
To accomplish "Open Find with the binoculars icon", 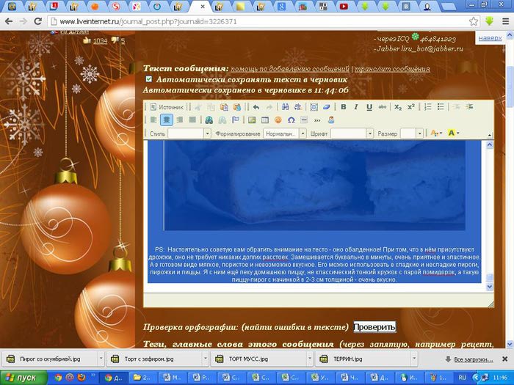I will pyautogui.click(x=285, y=107).
